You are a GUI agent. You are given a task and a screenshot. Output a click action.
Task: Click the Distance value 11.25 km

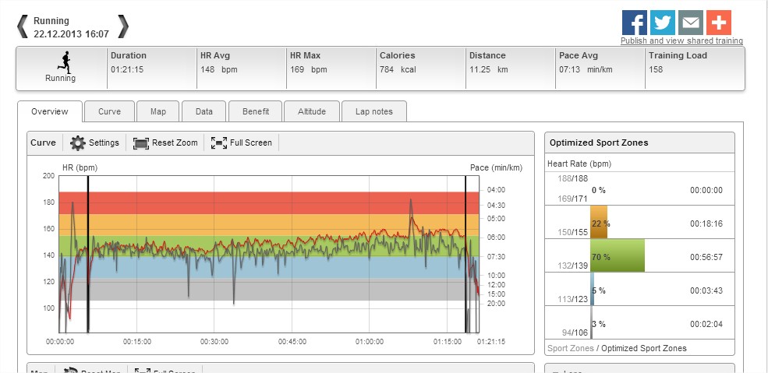point(489,69)
